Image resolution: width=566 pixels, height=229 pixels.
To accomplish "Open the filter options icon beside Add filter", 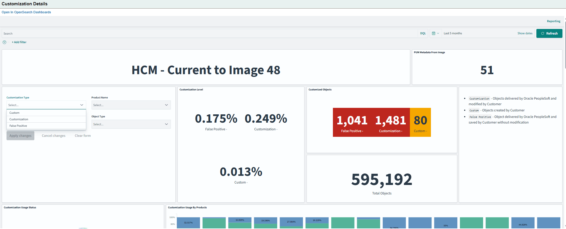I will pos(4,42).
